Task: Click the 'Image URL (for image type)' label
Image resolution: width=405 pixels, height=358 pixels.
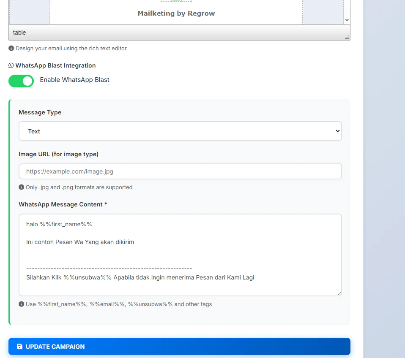Action: click(58, 154)
